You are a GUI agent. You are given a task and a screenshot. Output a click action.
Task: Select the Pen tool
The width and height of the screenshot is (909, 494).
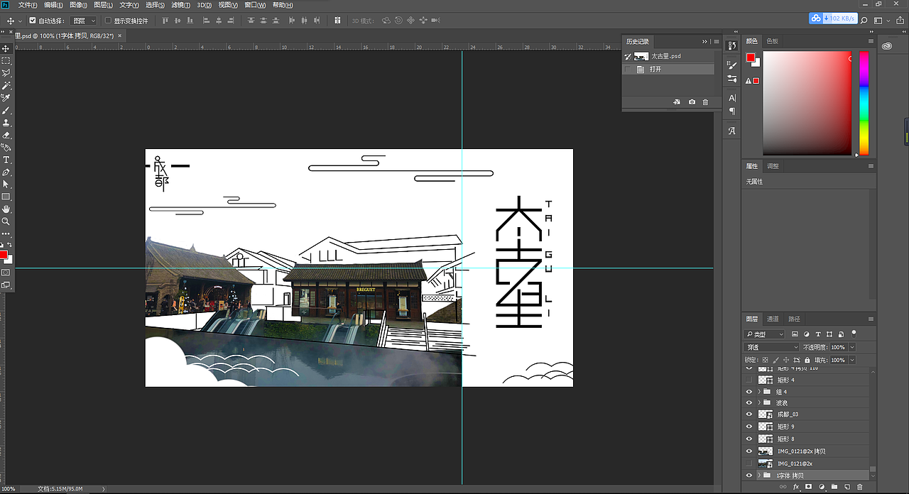coord(6,172)
